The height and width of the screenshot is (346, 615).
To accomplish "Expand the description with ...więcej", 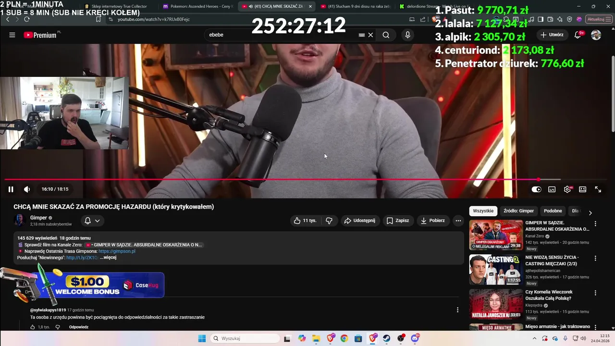I will click(x=108, y=258).
